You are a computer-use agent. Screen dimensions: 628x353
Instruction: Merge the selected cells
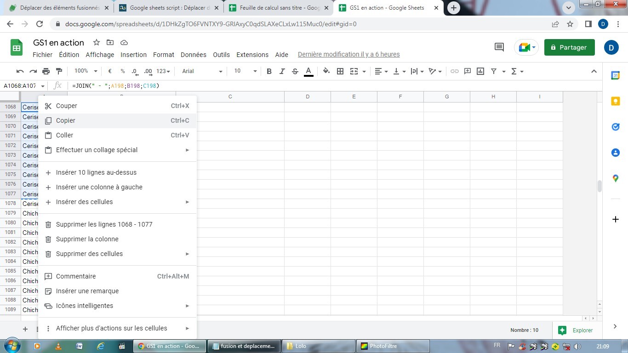coord(354,71)
